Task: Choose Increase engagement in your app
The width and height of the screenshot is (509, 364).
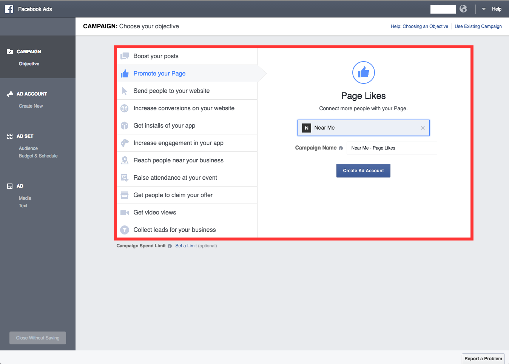Action: pos(187,143)
